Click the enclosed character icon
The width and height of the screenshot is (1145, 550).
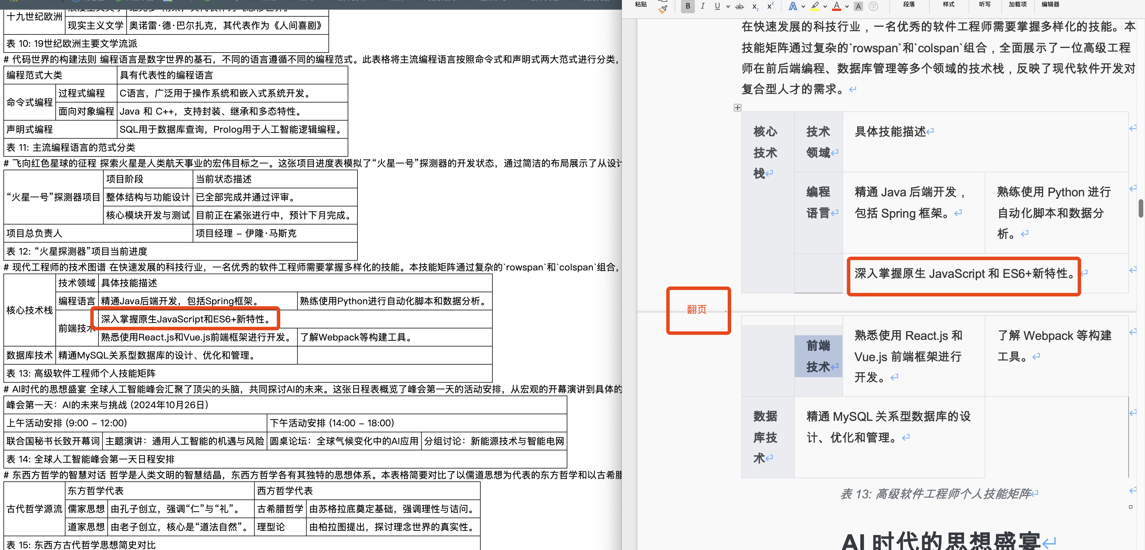coord(873,6)
